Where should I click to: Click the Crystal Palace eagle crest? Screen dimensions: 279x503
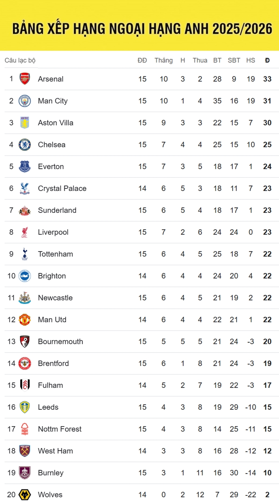coord(25,188)
